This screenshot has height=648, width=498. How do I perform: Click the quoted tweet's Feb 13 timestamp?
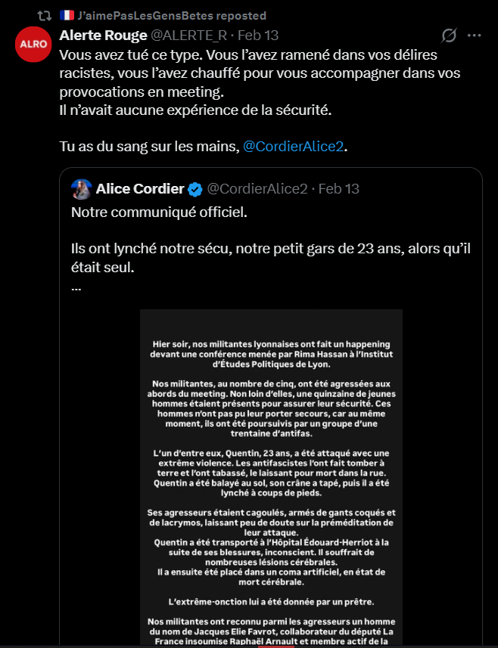pyautogui.click(x=339, y=188)
